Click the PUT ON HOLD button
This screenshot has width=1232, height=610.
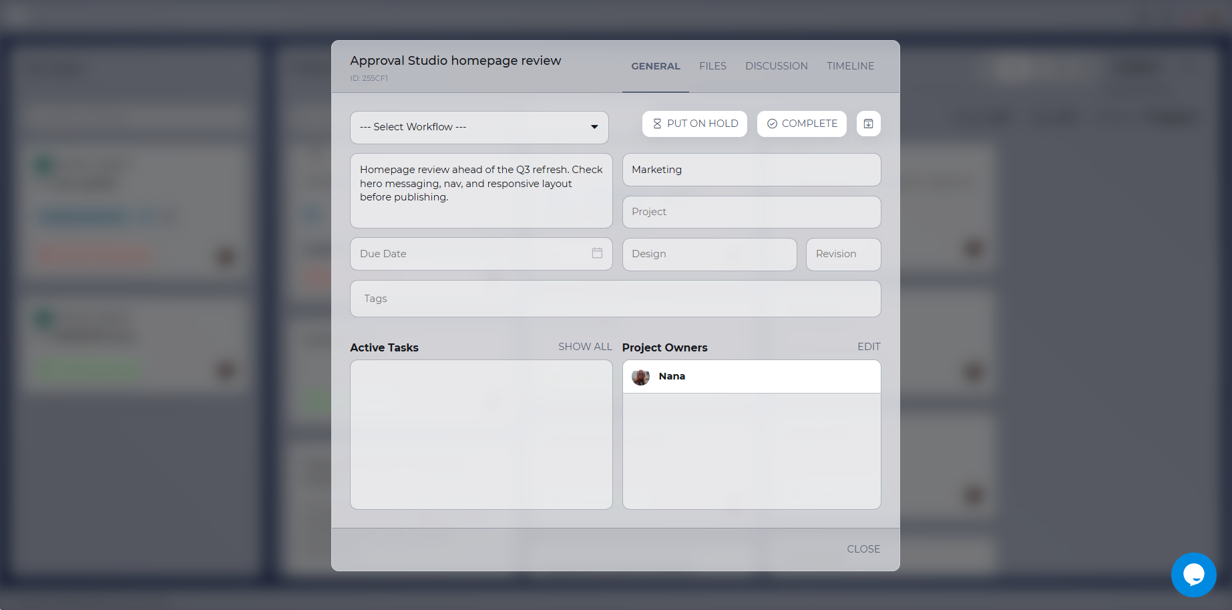click(694, 124)
